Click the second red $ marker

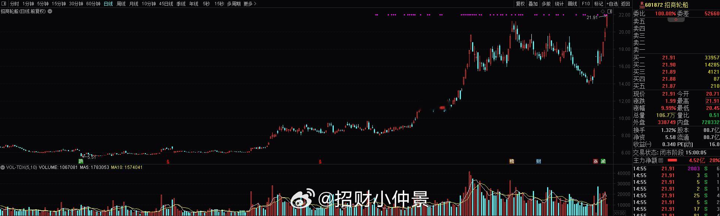320,162
